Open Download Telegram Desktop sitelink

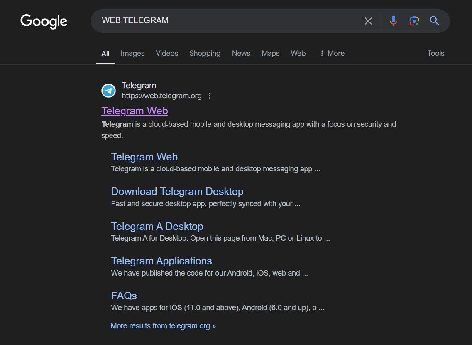[177, 192]
